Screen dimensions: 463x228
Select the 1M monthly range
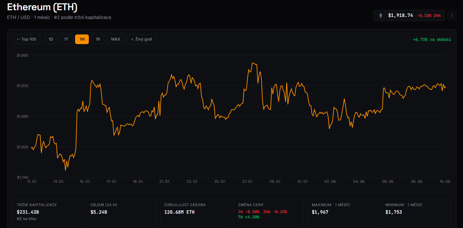click(x=82, y=39)
